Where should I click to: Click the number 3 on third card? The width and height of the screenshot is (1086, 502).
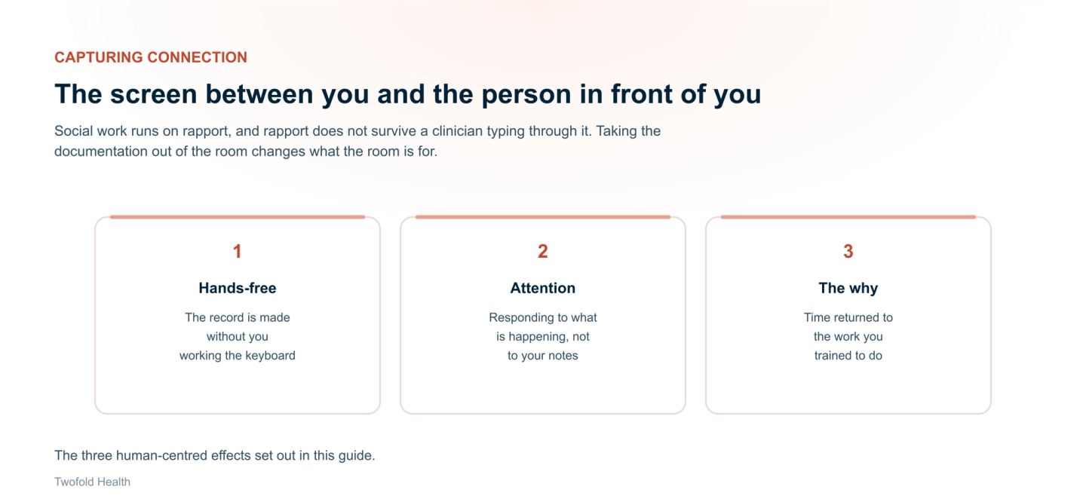(x=848, y=252)
